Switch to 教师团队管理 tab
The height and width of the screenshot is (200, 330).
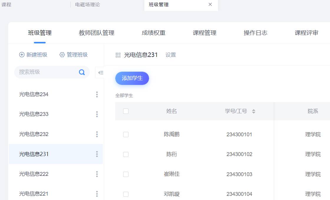[97, 33]
